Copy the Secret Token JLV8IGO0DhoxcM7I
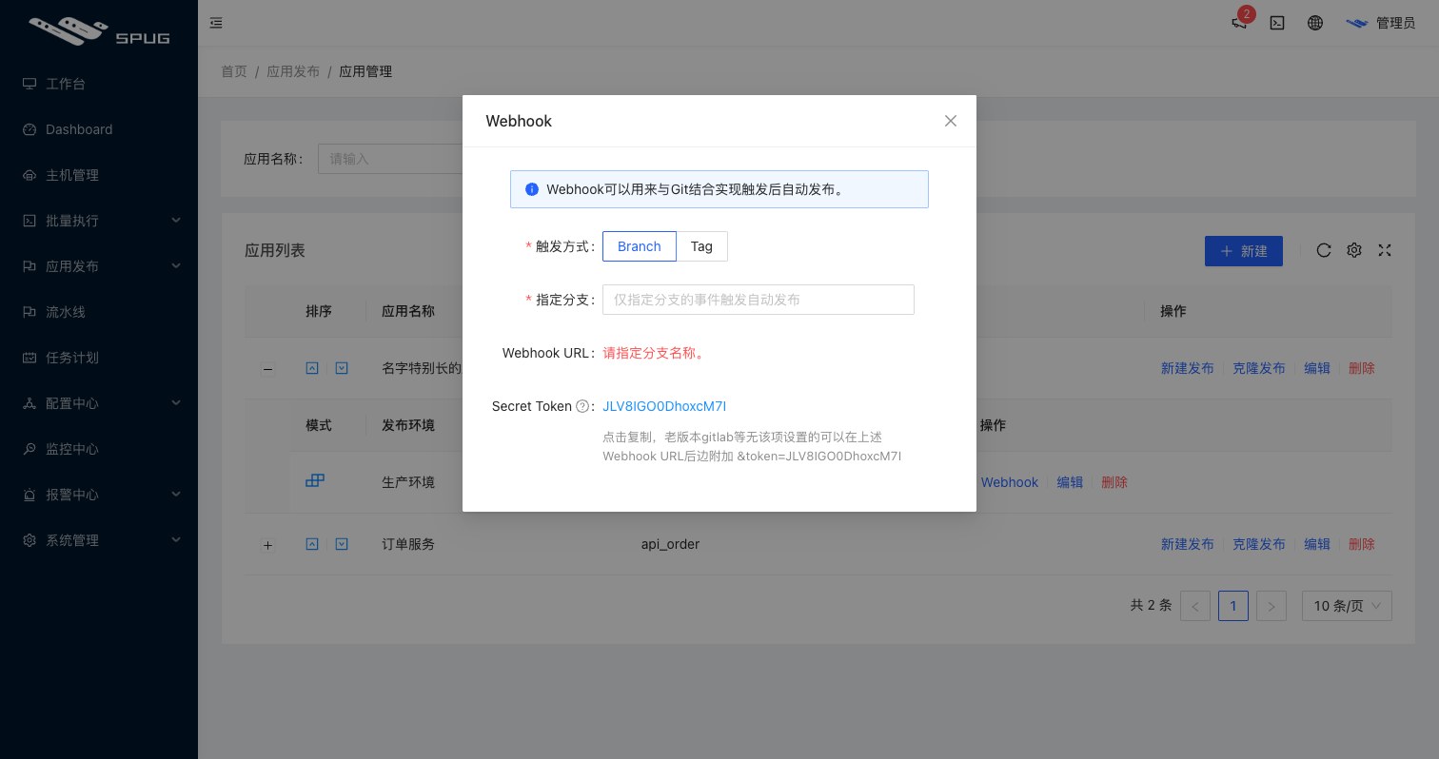The width and height of the screenshot is (1439, 759). 664,406
